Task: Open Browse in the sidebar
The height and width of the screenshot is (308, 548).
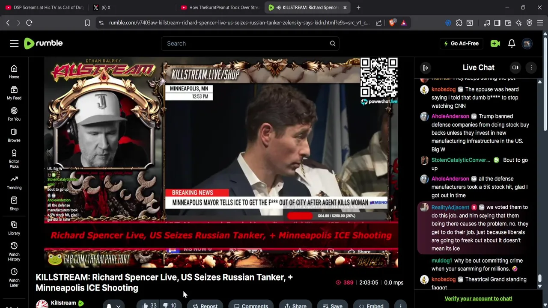Action: pyautogui.click(x=14, y=135)
